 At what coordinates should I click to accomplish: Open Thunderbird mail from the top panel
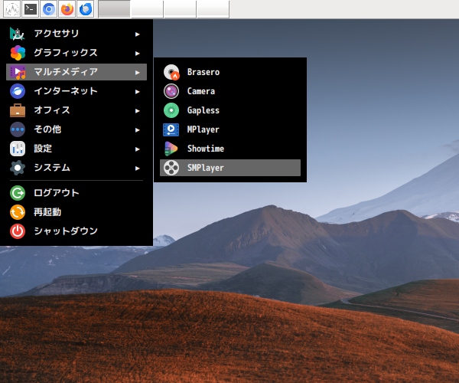pos(86,9)
